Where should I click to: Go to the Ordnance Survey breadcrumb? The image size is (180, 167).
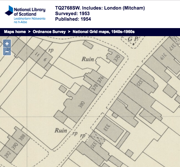coord(49,32)
